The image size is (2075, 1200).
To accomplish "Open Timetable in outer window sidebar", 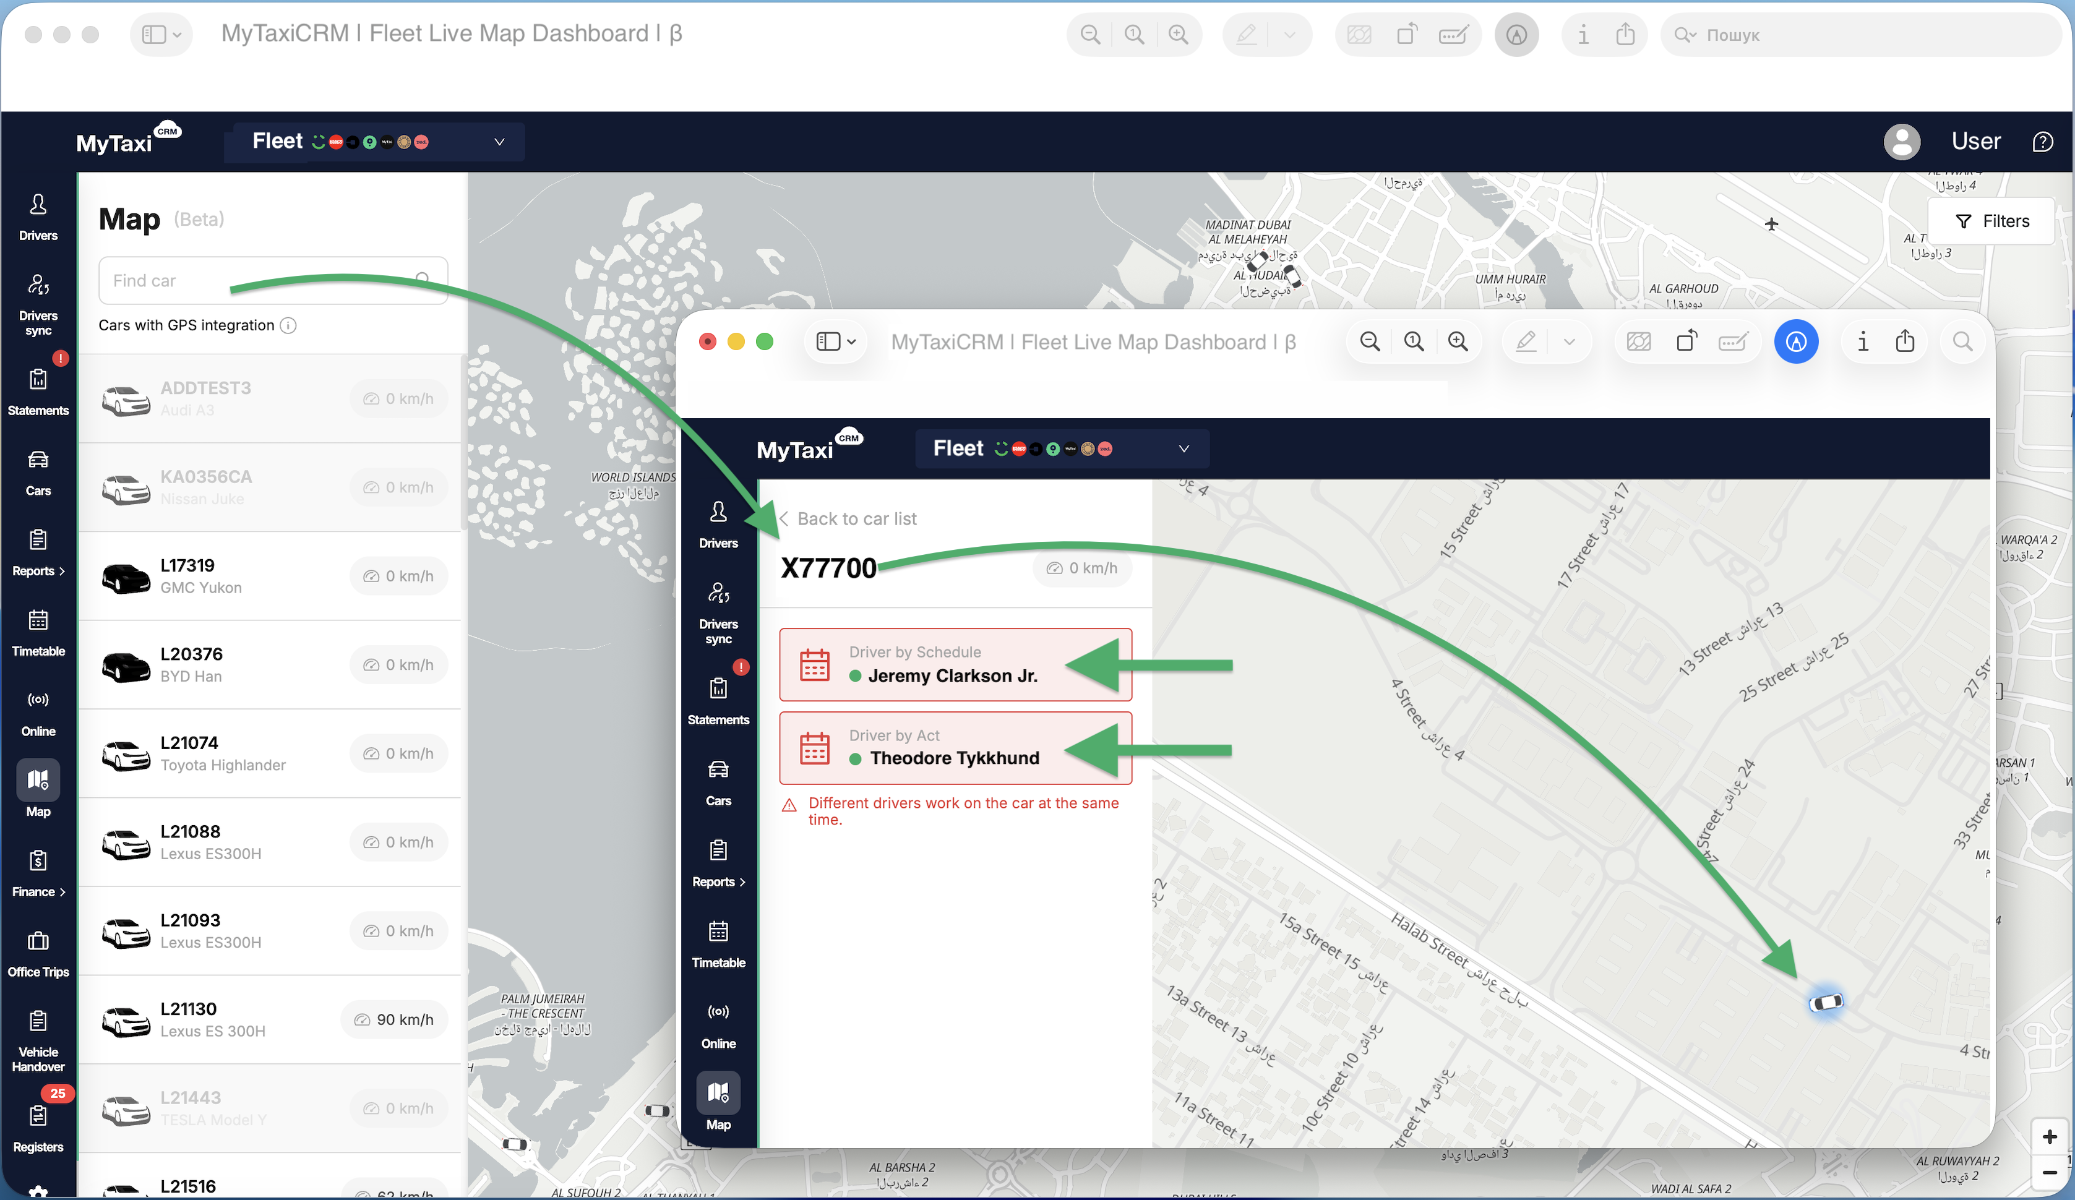I will [38, 632].
